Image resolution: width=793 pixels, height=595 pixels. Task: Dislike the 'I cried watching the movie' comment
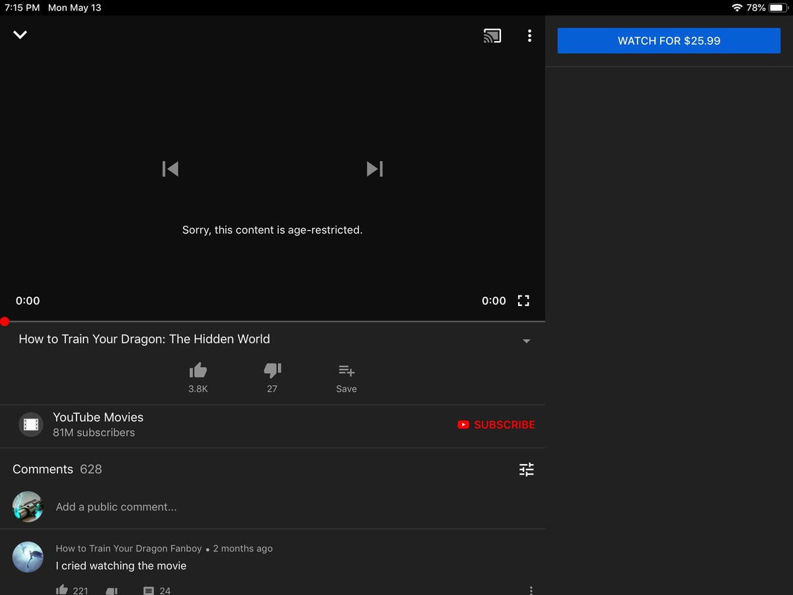[112, 590]
